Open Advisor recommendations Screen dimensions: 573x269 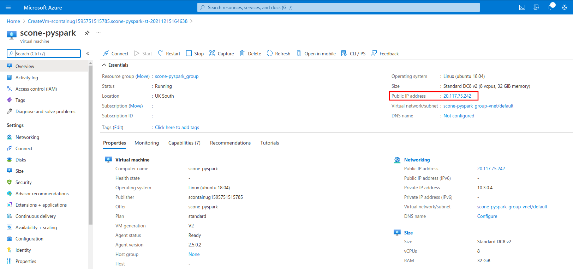pyautogui.click(x=42, y=194)
